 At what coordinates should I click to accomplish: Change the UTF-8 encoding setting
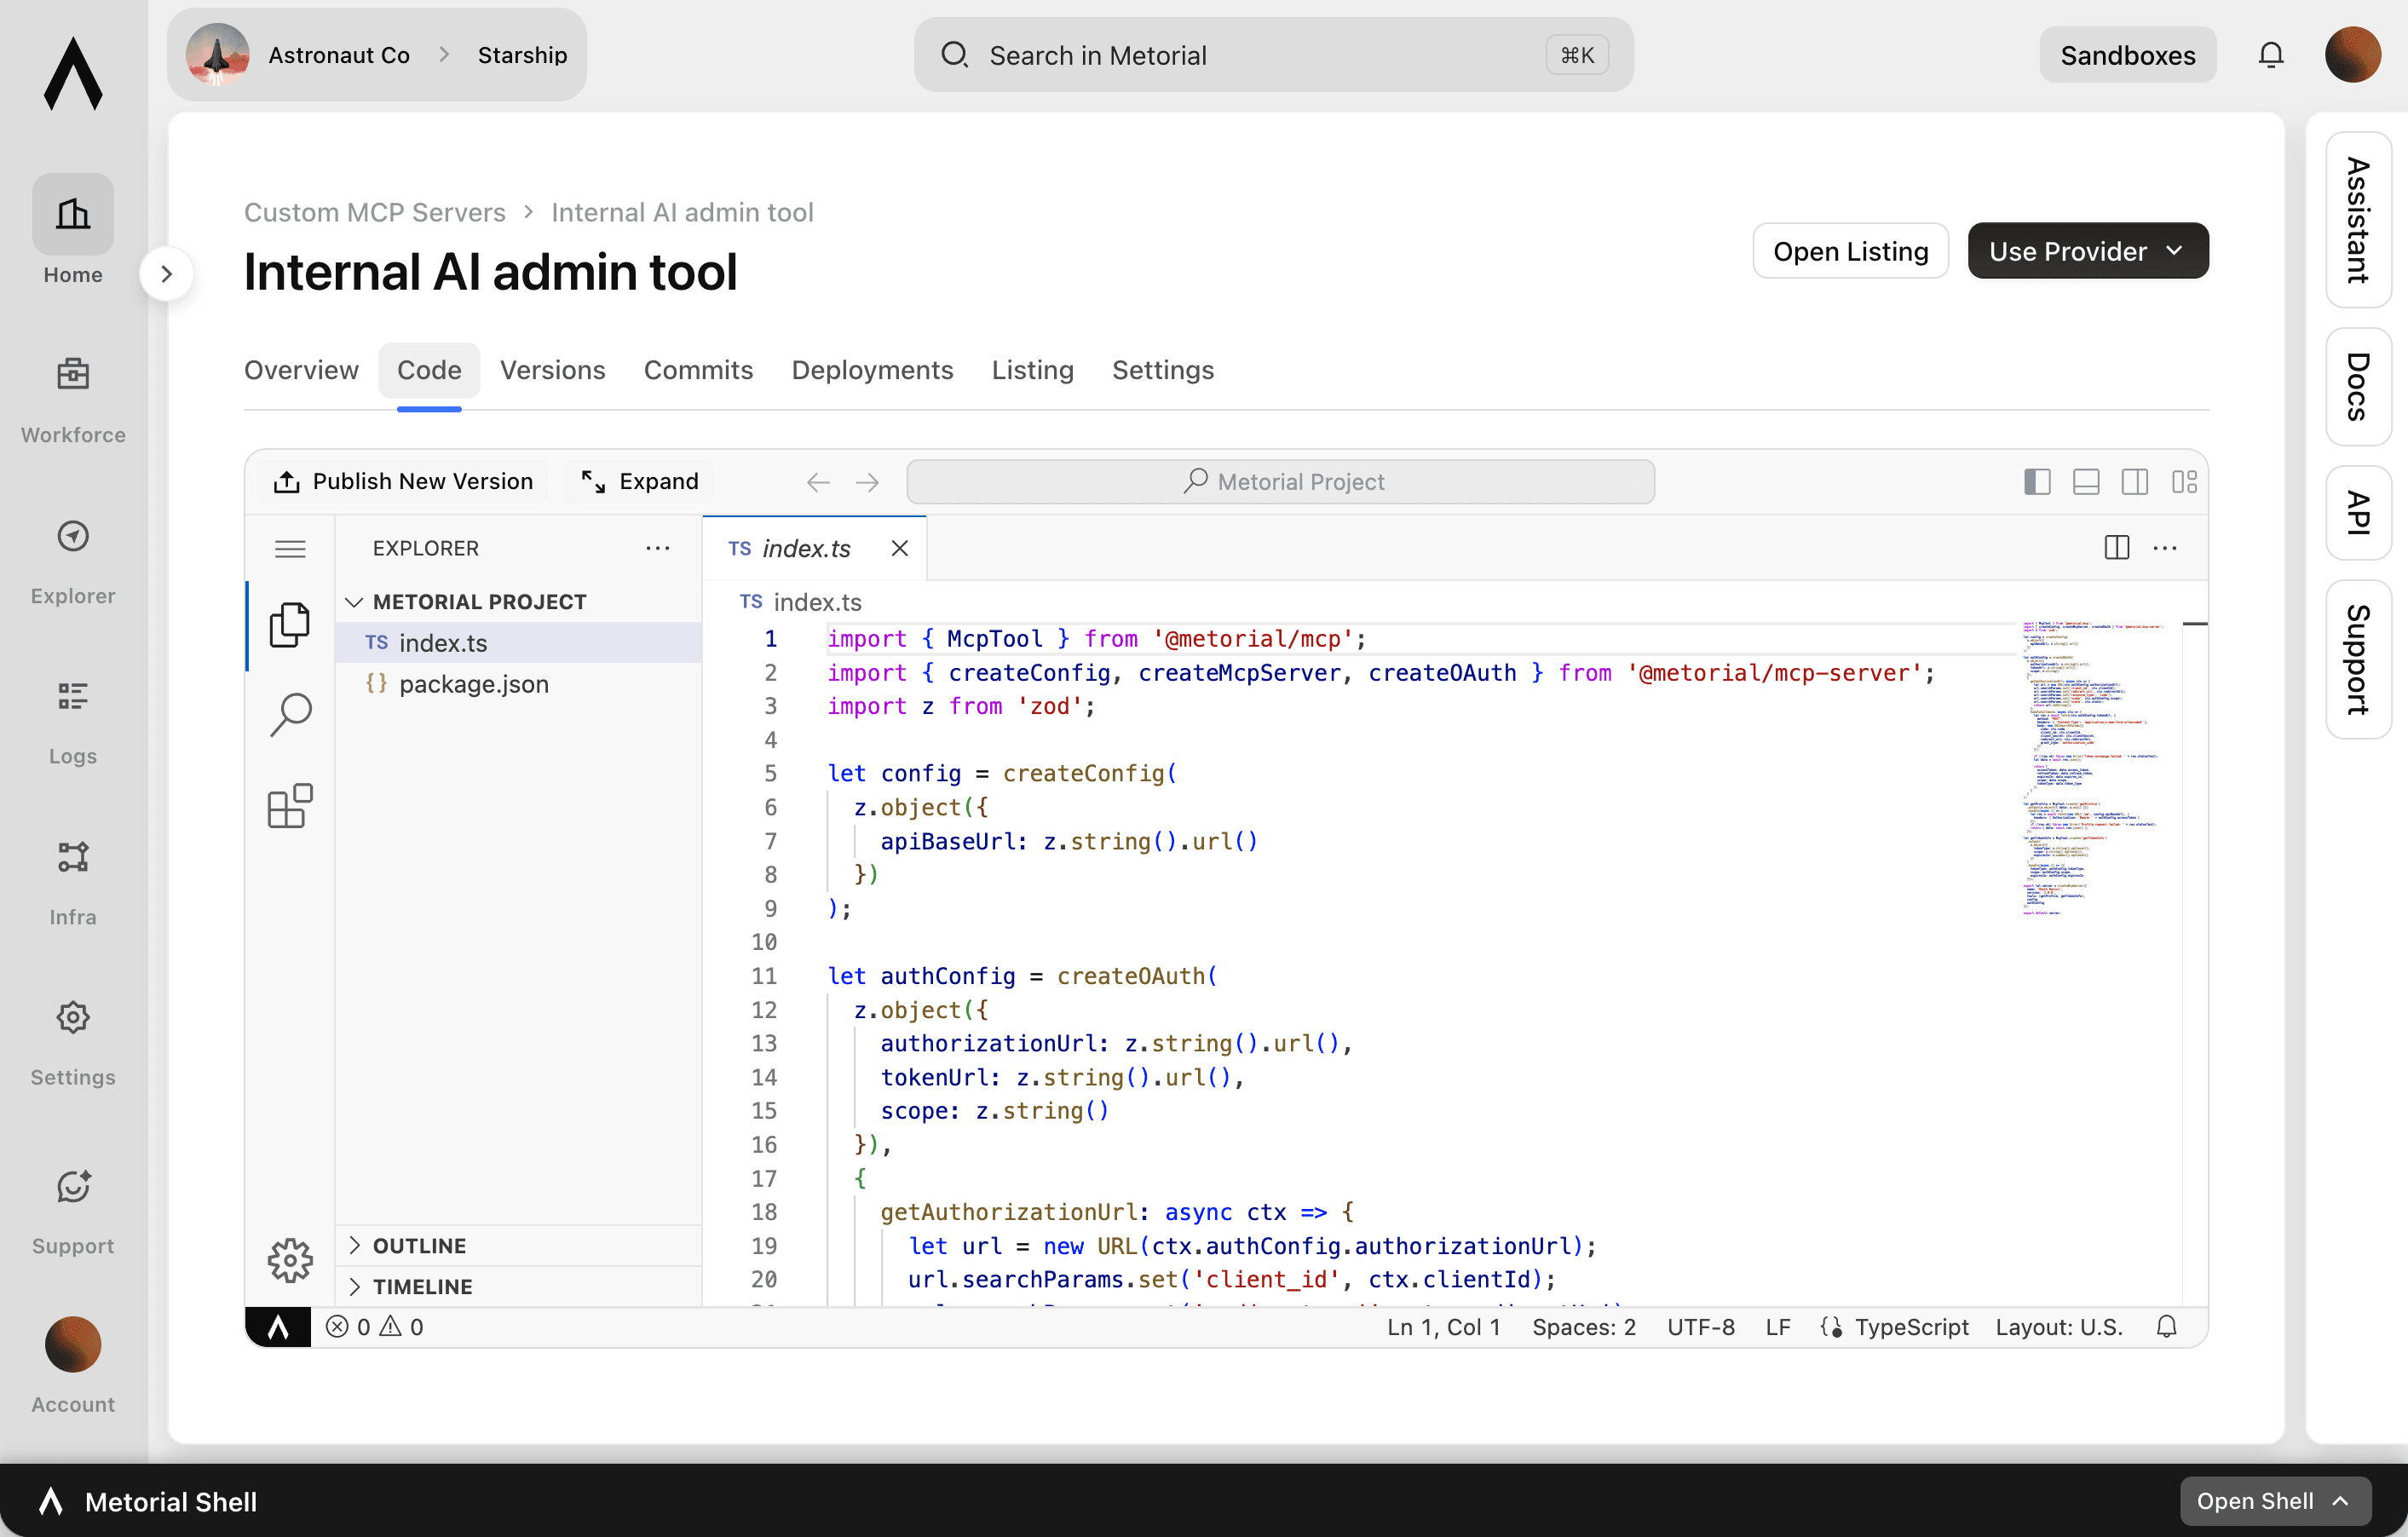click(1700, 1327)
